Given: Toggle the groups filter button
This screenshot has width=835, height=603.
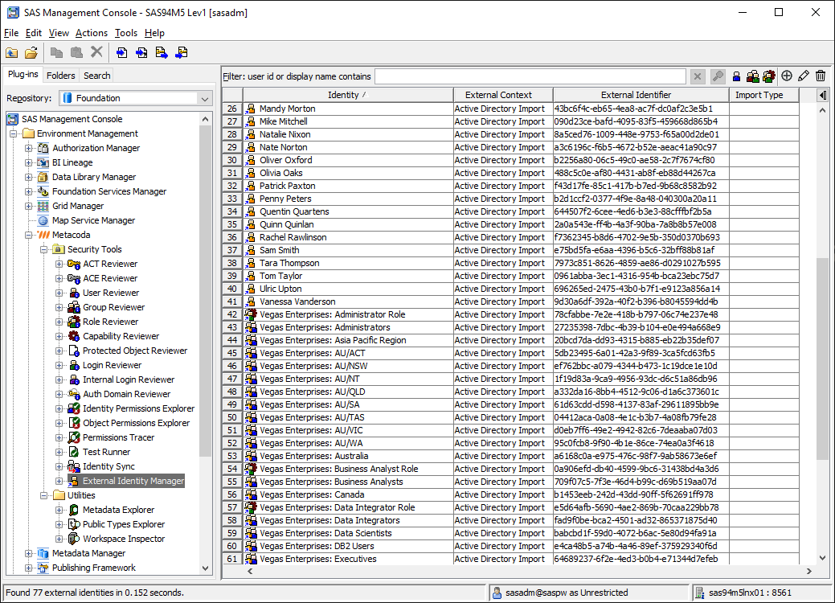Looking at the screenshot, I should click(752, 76).
